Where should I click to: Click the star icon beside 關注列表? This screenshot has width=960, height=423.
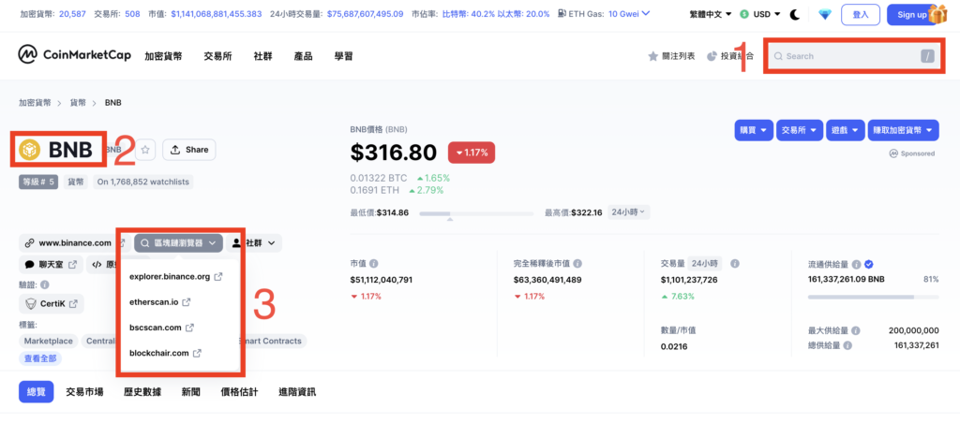pyautogui.click(x=653, y=56)
